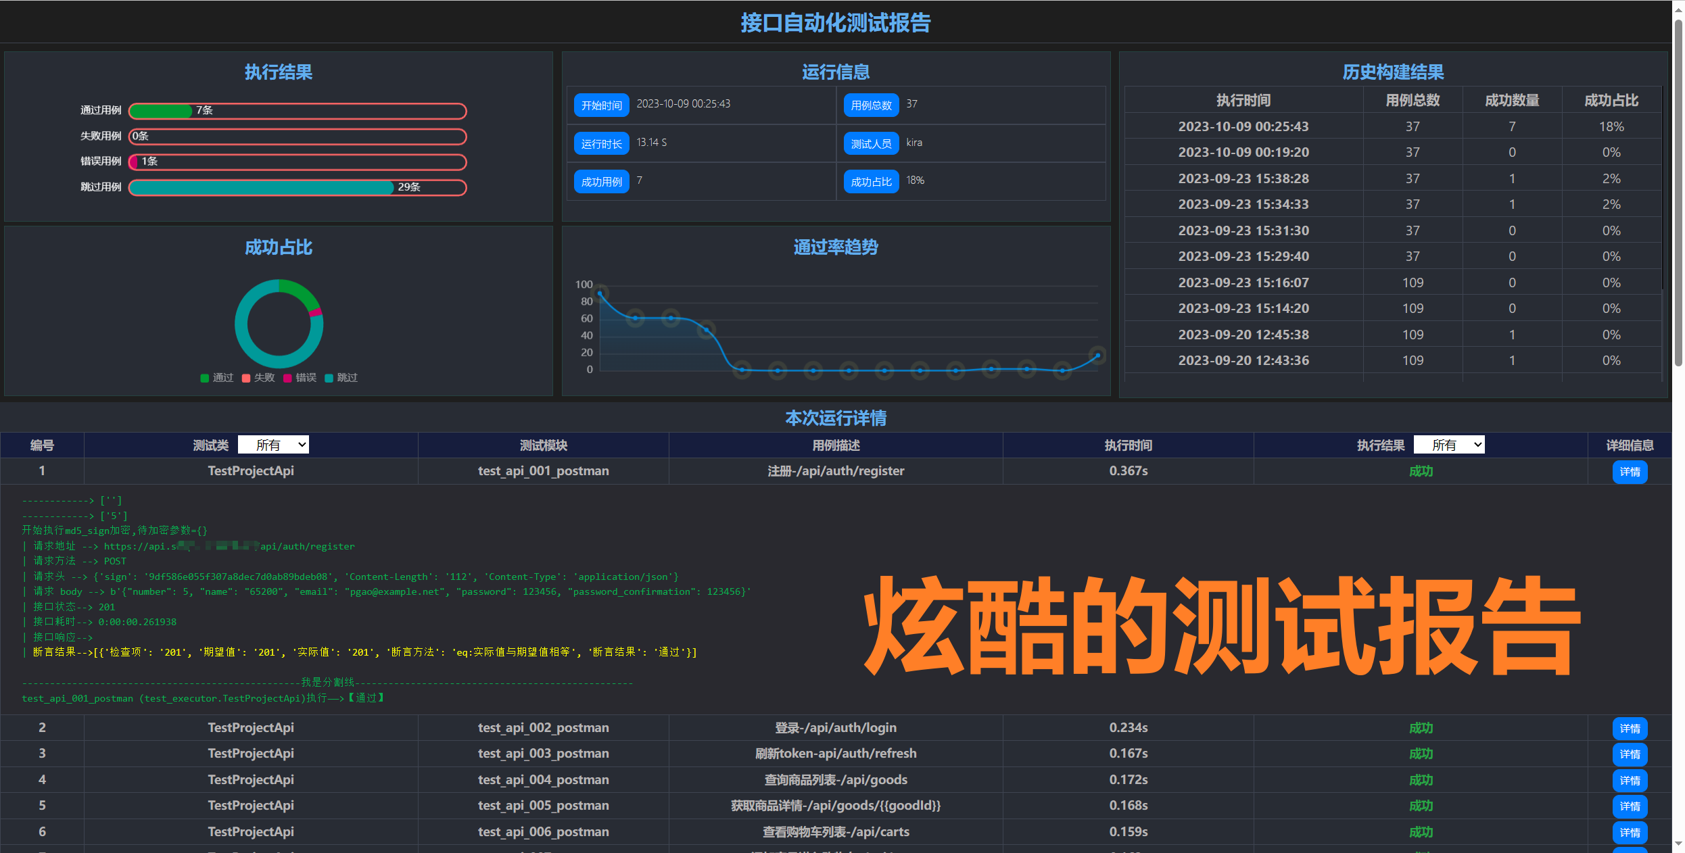
Task: Click 成功 result for test_api_002_postman
Action: tap(1421, 728)
